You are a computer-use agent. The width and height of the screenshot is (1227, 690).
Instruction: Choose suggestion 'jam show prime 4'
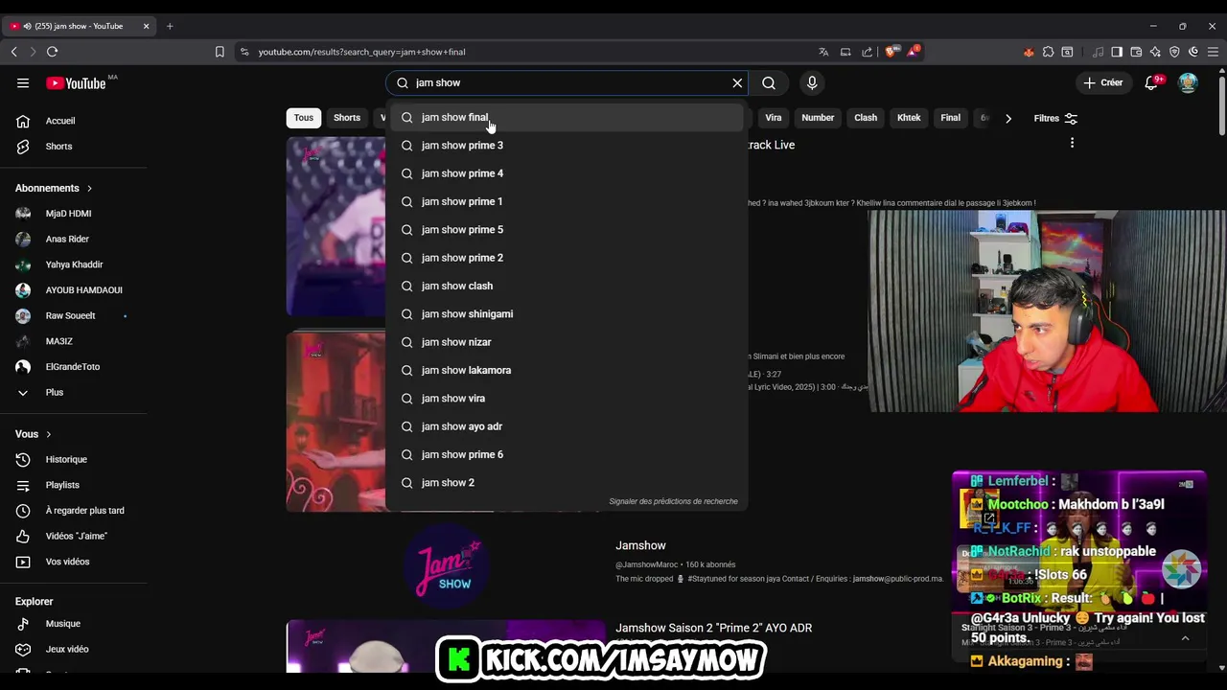coord(567,173)
